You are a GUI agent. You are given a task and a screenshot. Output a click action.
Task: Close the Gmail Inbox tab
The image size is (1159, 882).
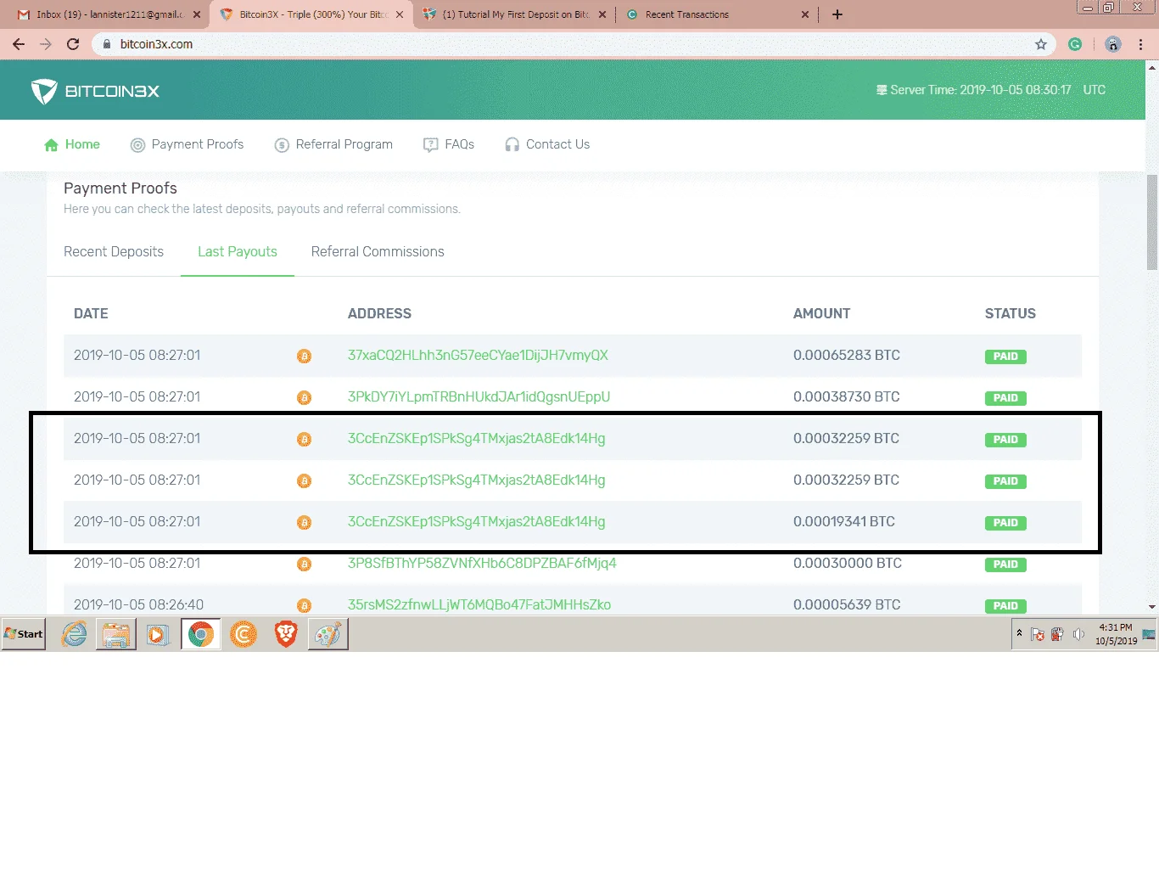point(197,14)
